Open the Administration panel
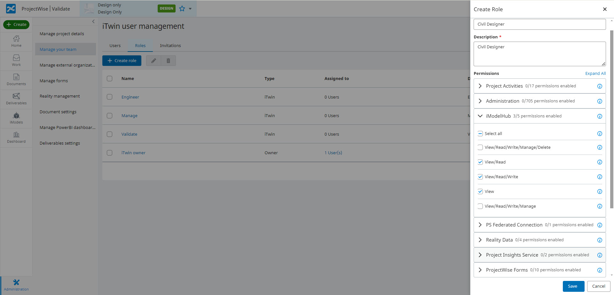Viewport: 614px width, 295px height. pyautogui.click(x=16, y=284)
